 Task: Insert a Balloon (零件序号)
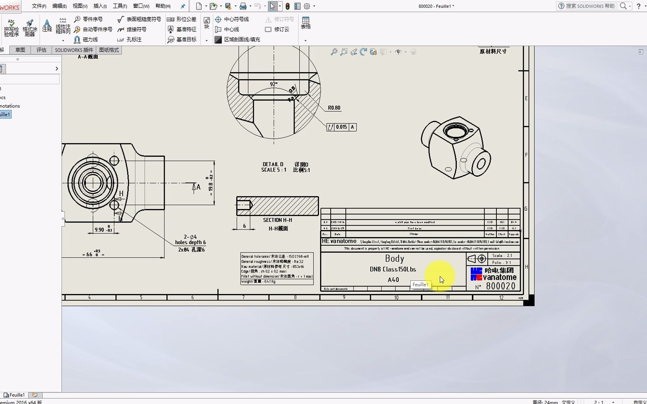[x=88, y=19]
